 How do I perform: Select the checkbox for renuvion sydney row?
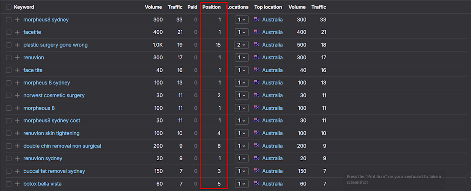click(9, 159)
